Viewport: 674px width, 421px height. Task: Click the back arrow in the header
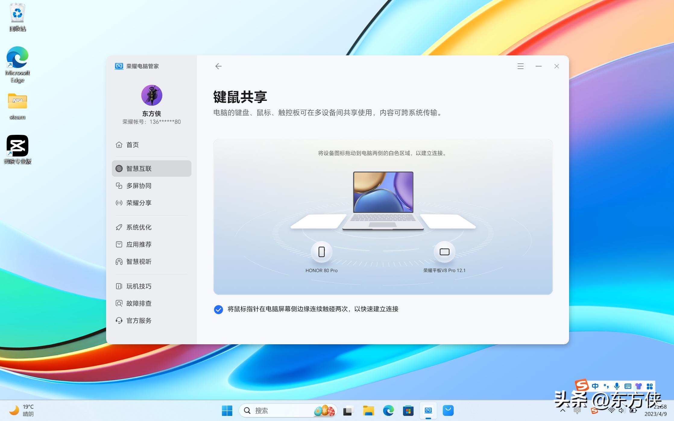pos(218,66)
